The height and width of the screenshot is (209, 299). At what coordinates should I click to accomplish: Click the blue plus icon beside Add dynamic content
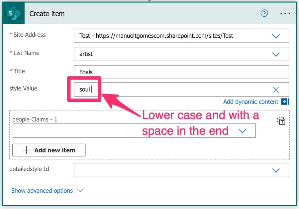pos(285,102)
